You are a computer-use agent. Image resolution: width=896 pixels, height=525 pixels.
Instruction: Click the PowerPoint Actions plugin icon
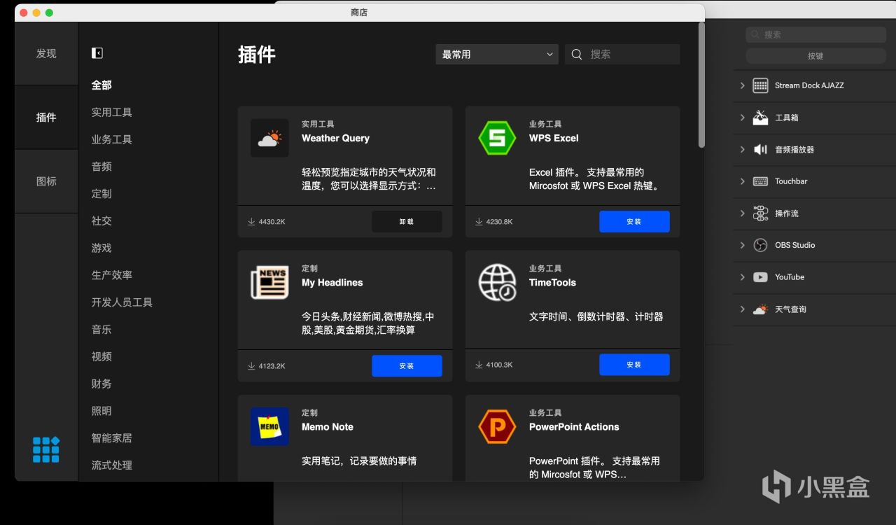(497, 426)
